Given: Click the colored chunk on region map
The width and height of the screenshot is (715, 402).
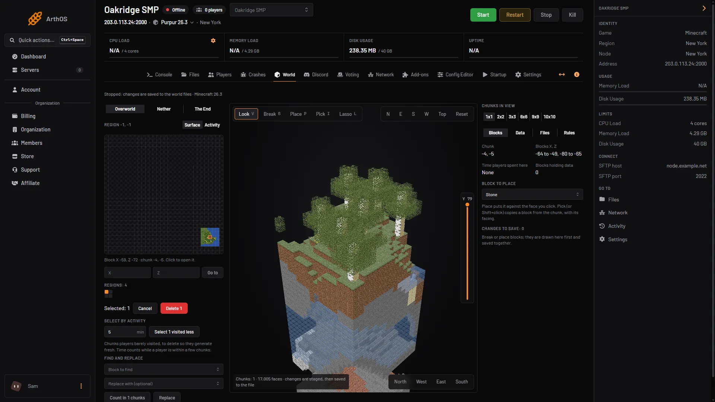Looking at the screenshot, I should (x=210, y=237).
